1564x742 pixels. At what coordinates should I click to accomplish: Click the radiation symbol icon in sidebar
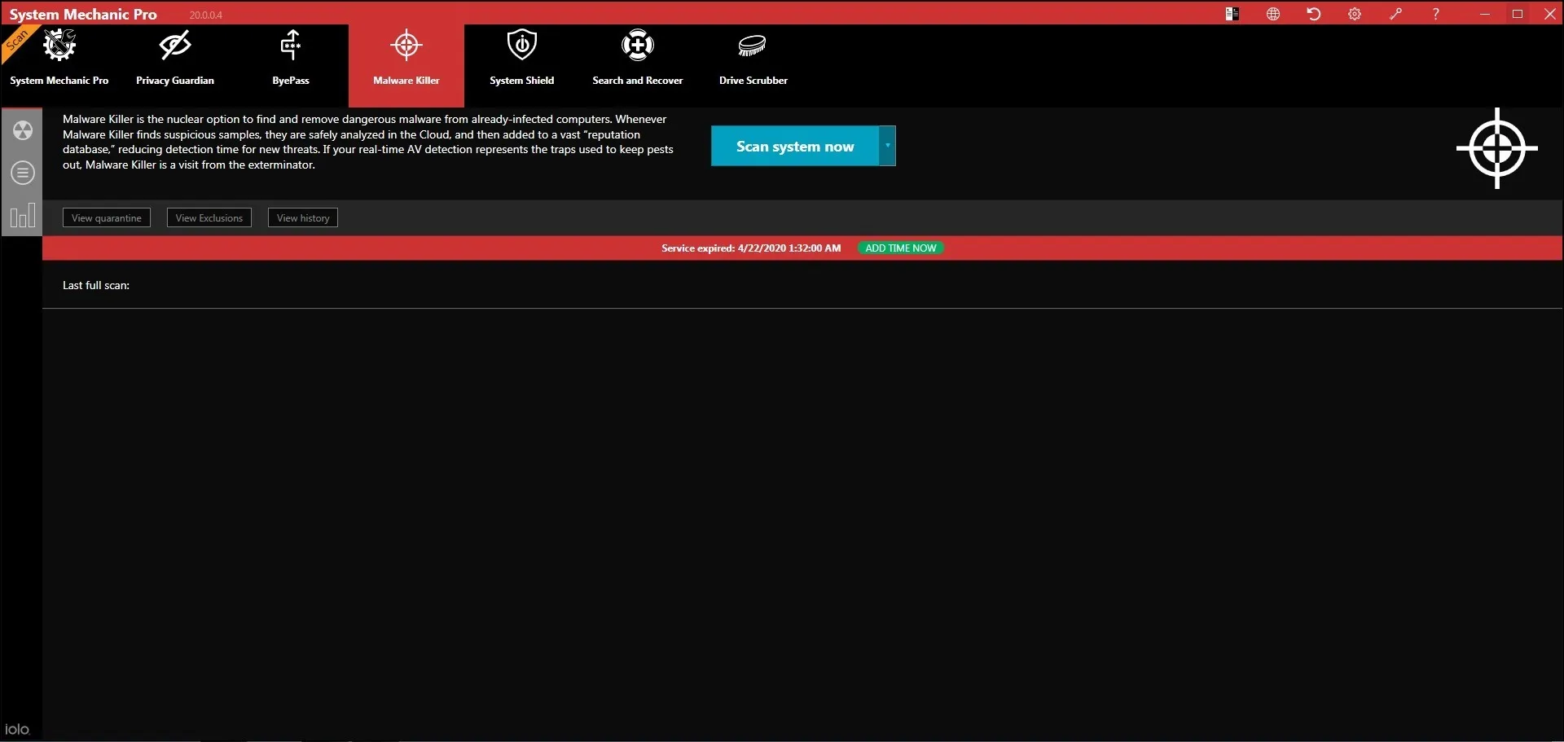[23, 130]
